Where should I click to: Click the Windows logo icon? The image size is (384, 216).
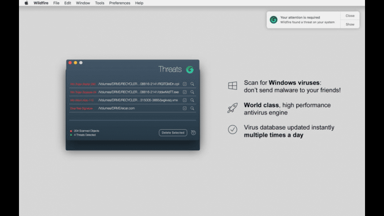(233, 86)
